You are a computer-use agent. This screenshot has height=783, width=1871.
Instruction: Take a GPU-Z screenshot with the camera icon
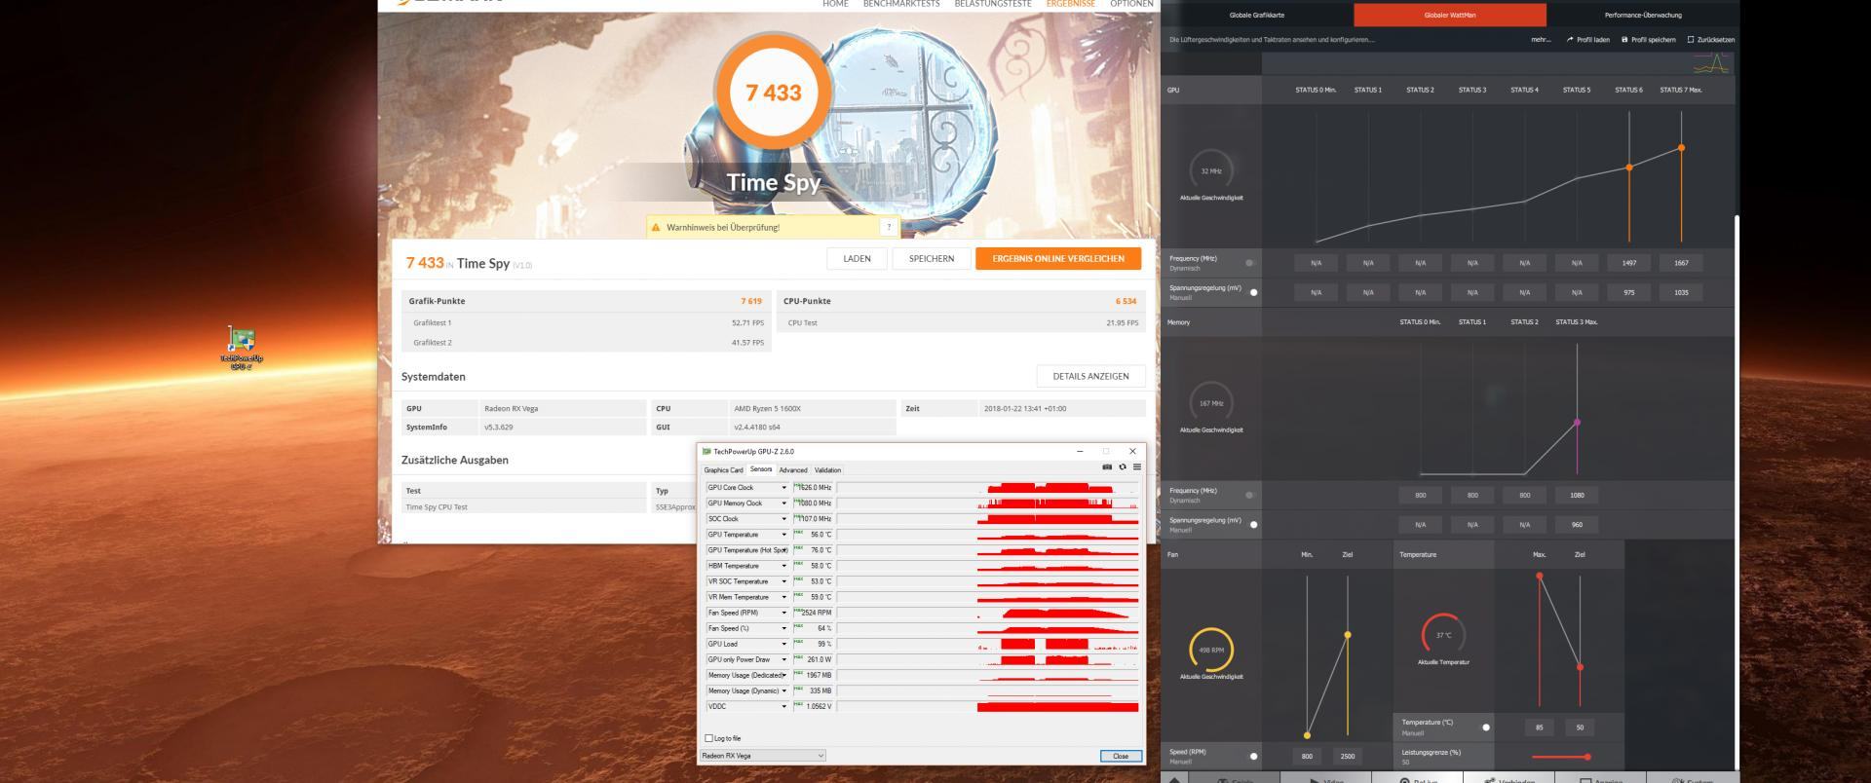pyautogui.click(x=1107, y=467)
